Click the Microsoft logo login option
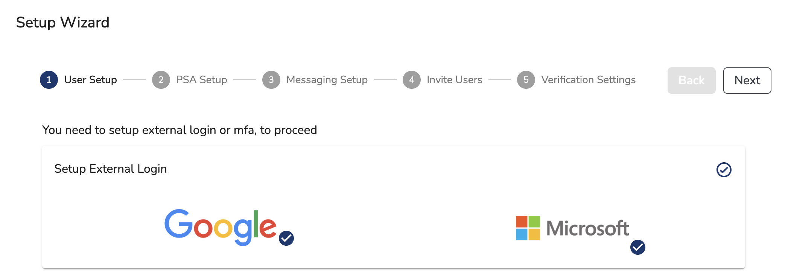This screenshot has height=274, width=788. pyautogui.click(x=572, y=228)
